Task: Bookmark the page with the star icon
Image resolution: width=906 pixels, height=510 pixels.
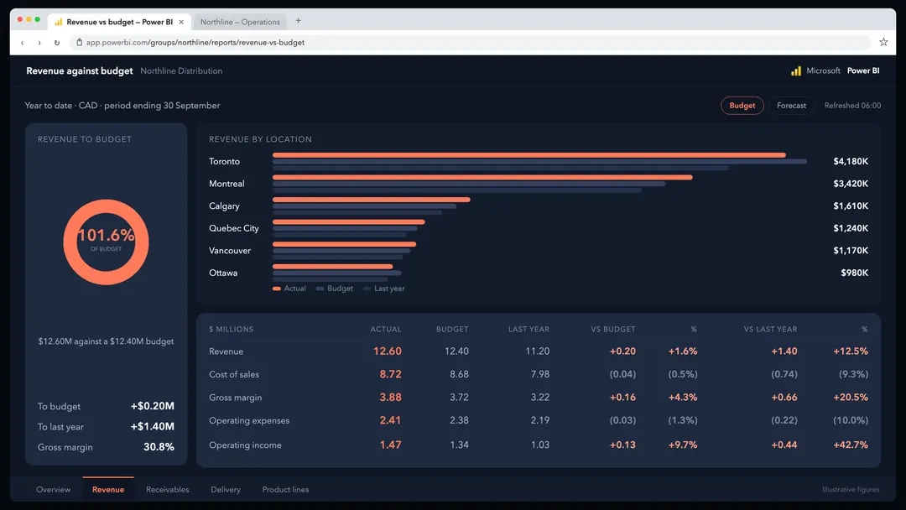Action: 883,42
